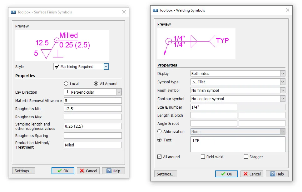The width and height of the screenshot is (302, 192).
Task: Select the All Around radio option
Action: pos(96,84)
